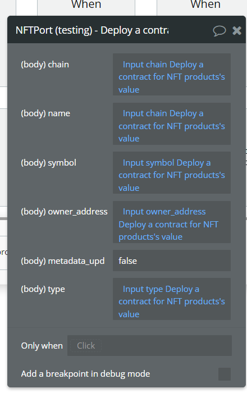The width and height of the screenshot is (247, 393).
Task: Select the (body) type label
Action: [43, 289]
